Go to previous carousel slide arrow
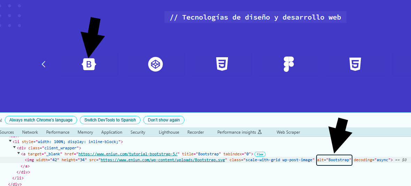 (44, 64)
